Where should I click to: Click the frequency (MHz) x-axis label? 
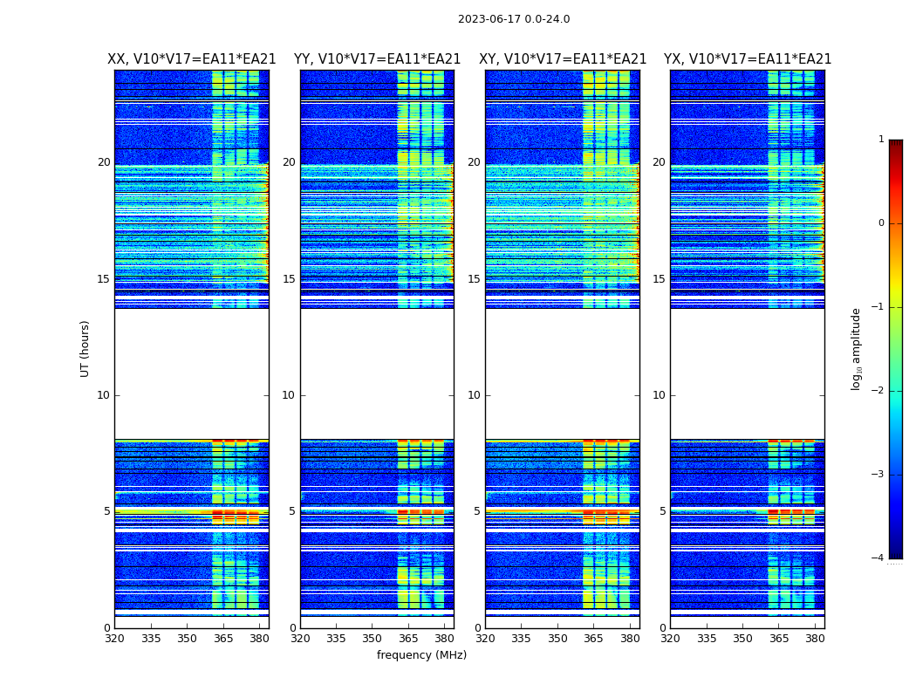click(x=421, y=655)
